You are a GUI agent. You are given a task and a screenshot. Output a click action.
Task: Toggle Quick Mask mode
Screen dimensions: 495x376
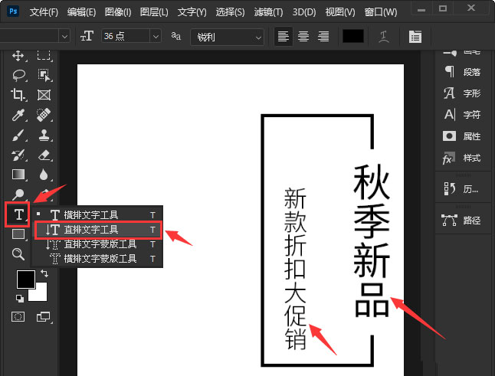pos(18,317)
